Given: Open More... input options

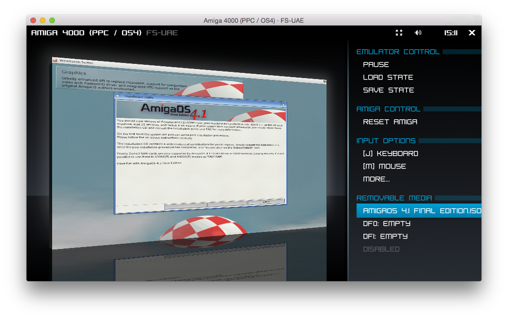Looking at the screenshot, I should click(x=376, y=179).
